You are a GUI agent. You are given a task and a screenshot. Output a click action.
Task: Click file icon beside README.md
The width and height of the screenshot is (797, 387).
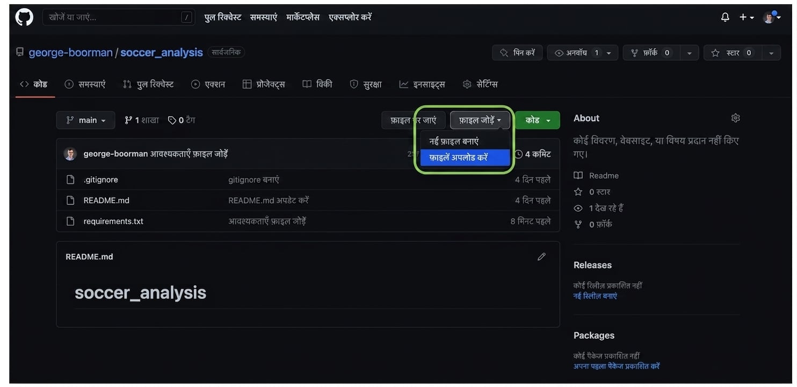click(70, 200)
